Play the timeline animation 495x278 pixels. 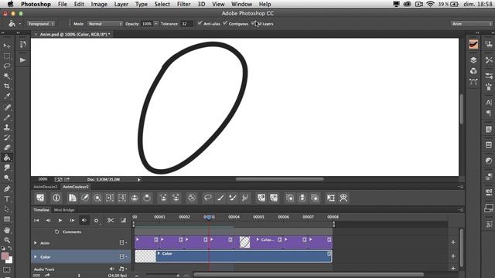(x=60, y=220)
